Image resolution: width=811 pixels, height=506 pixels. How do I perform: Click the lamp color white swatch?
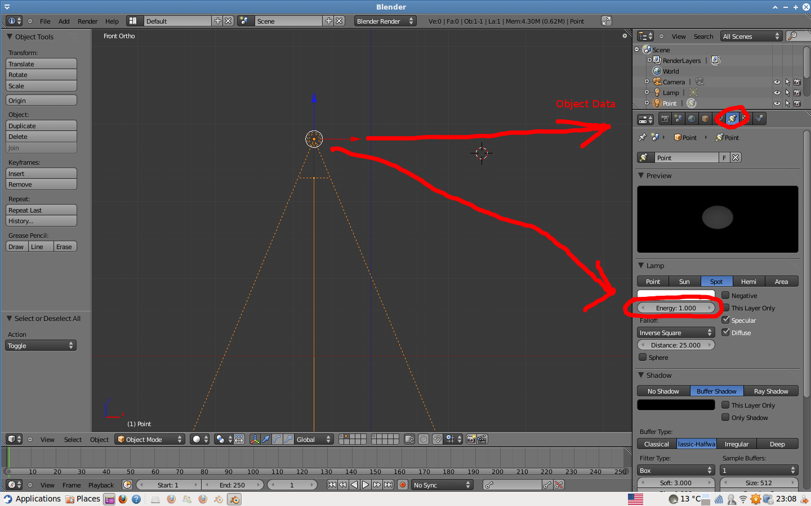[x=676, y=293]
